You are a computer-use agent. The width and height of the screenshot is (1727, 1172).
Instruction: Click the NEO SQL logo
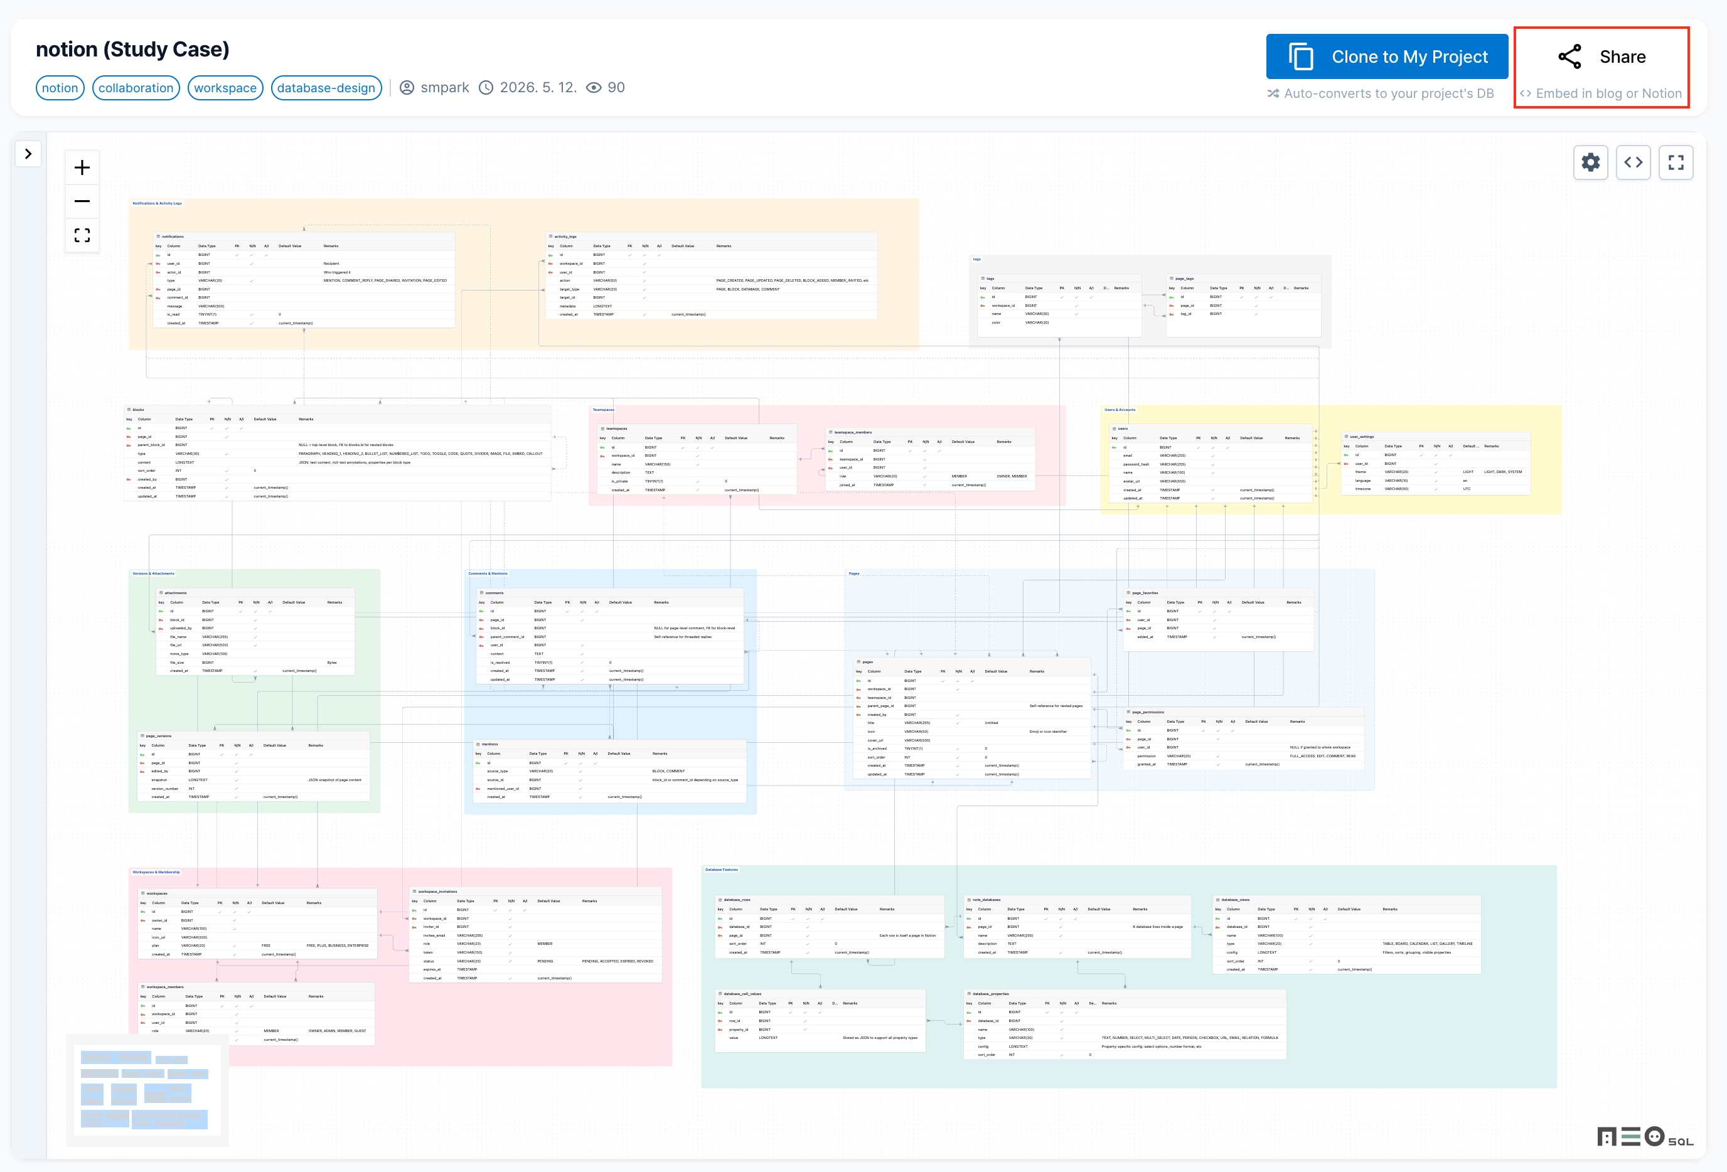coord(1645,1137)
